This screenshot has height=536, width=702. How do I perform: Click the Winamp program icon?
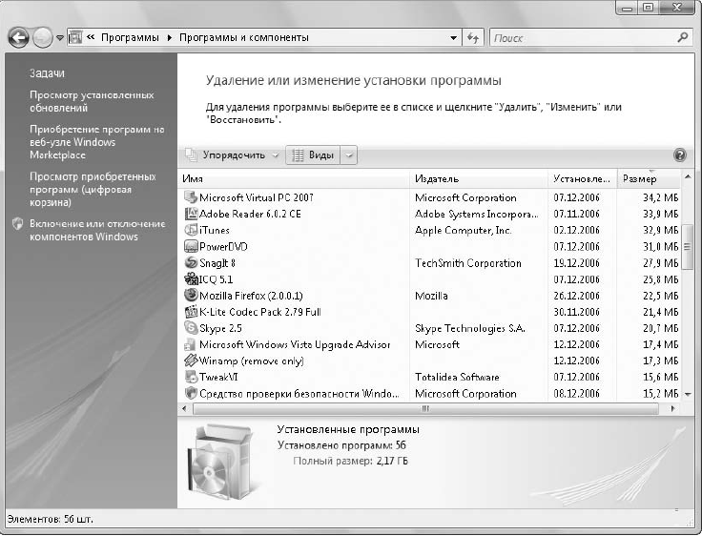coord(191,361)
